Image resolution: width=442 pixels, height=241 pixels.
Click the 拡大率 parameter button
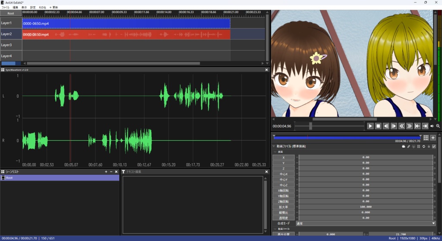(283, 207)
